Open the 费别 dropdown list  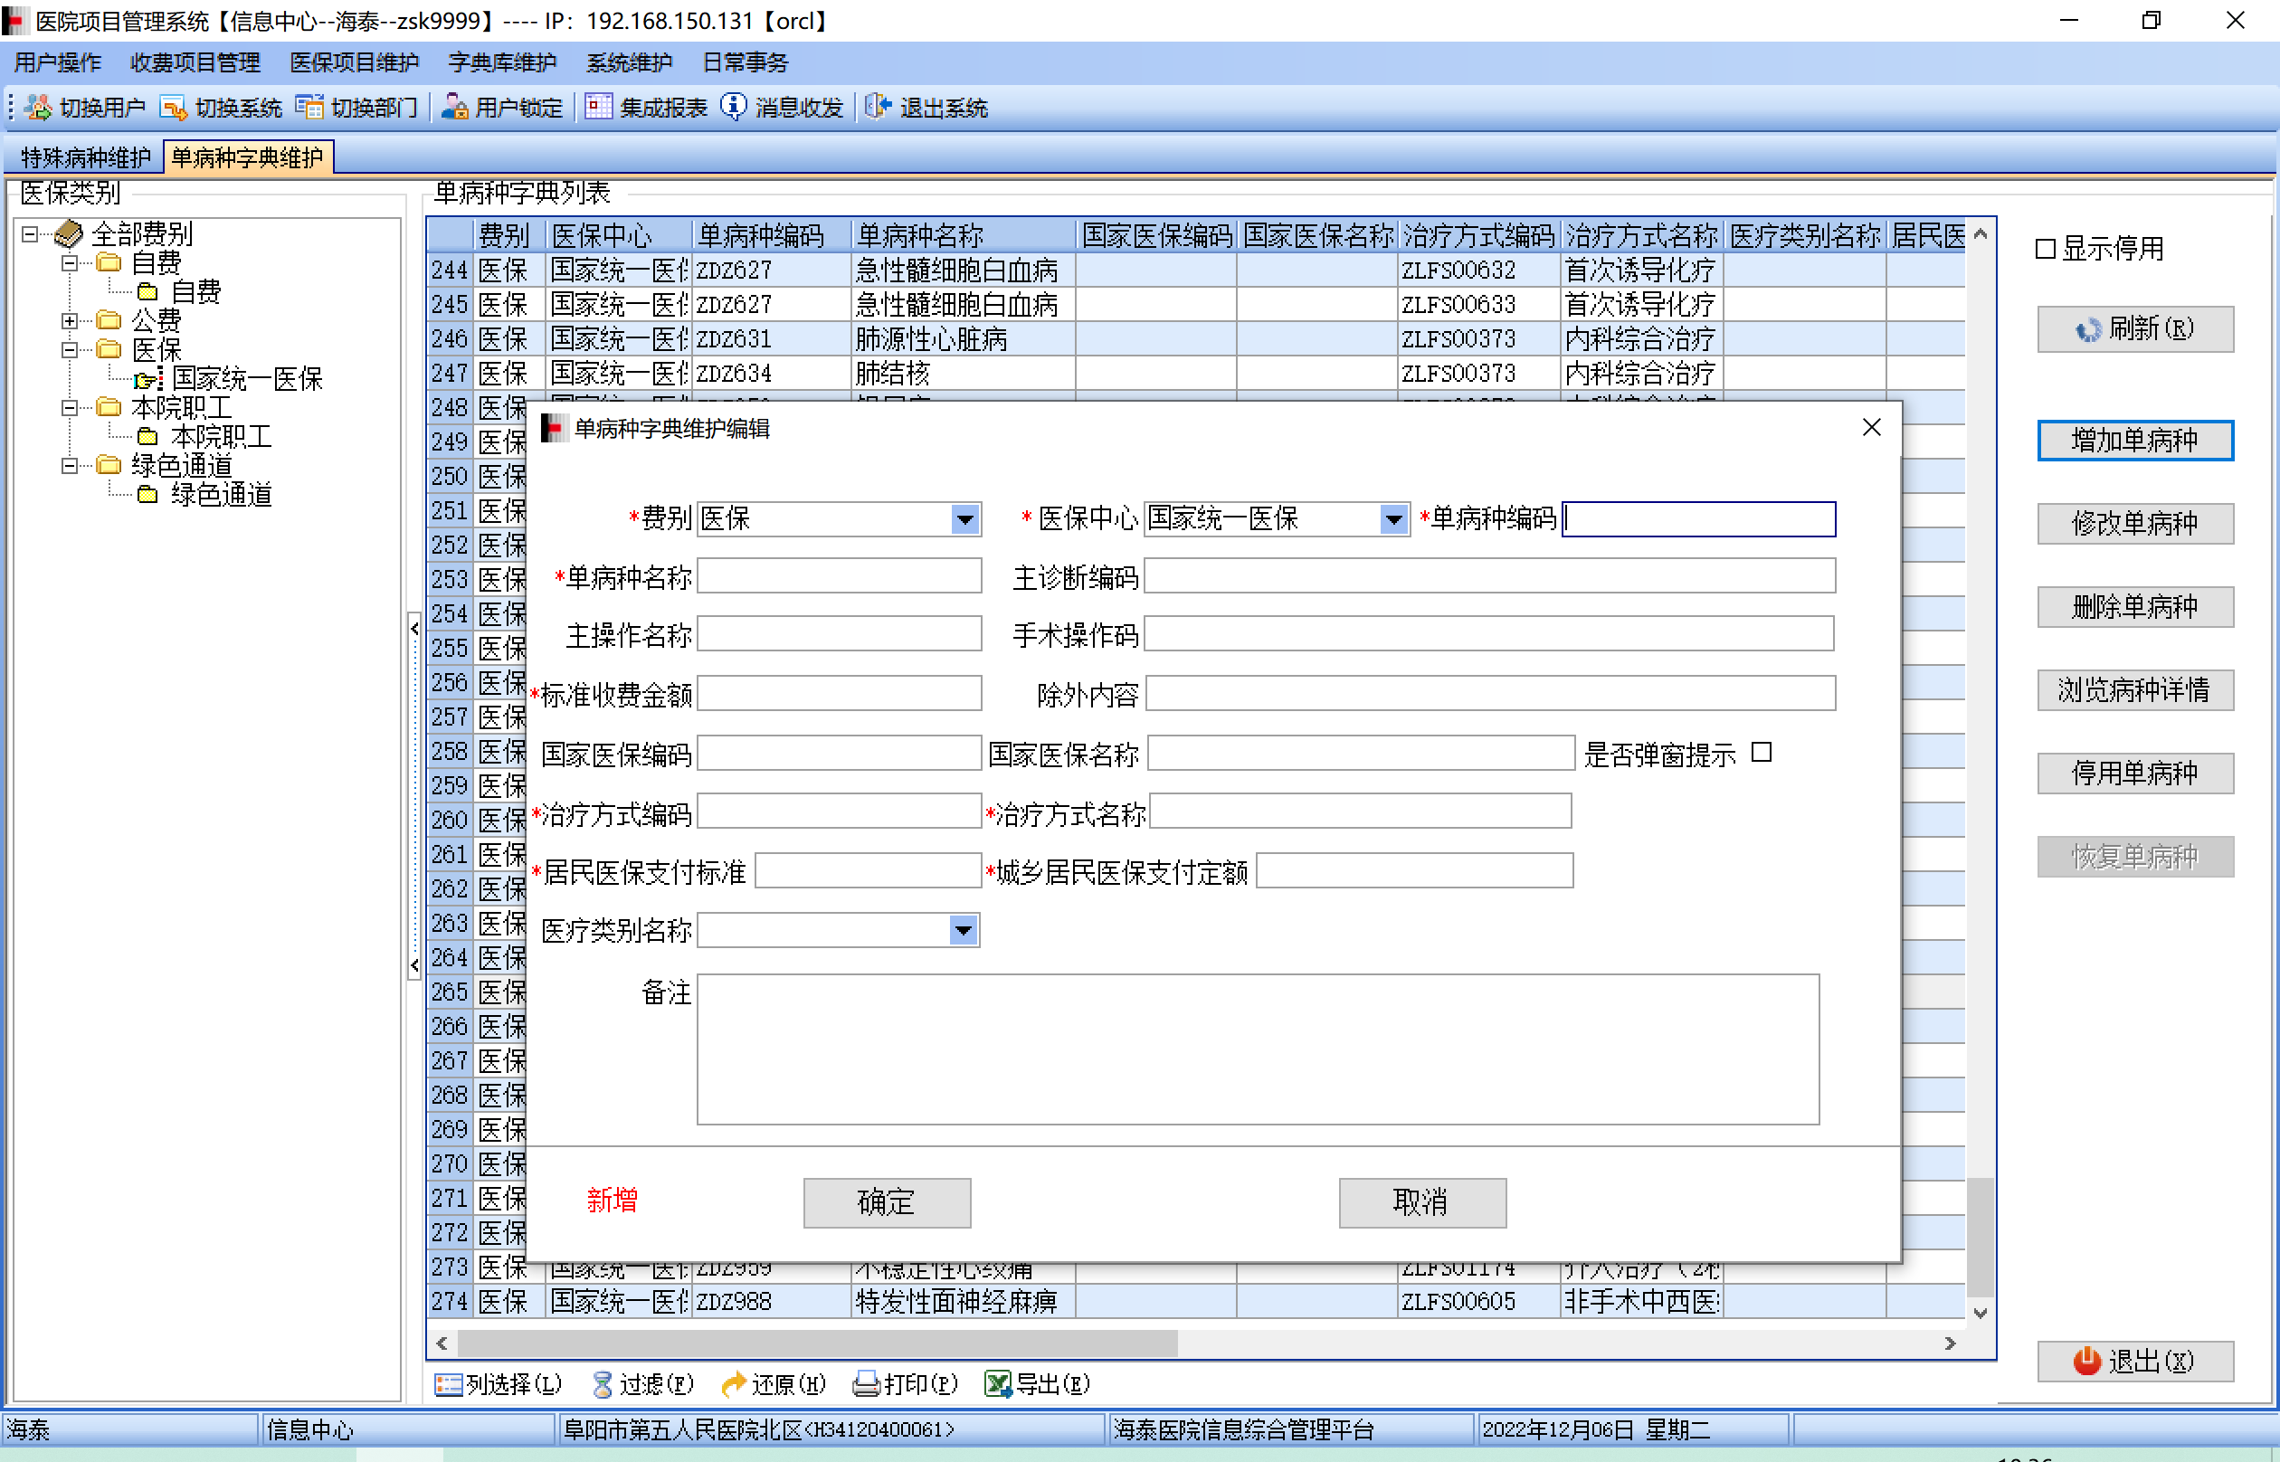pyautogui.click(x=964, y=519)
